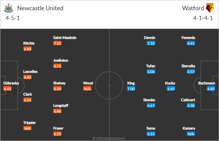Click Sierralta's 6.57 rating badge
This screenshot has height=141, width=219.
pyautogui.click(x=191, y=71)
